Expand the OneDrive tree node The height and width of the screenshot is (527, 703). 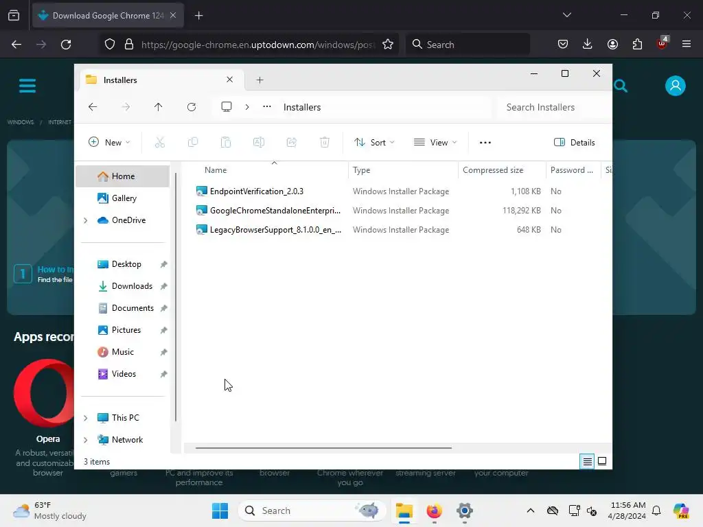coord(86,220)
